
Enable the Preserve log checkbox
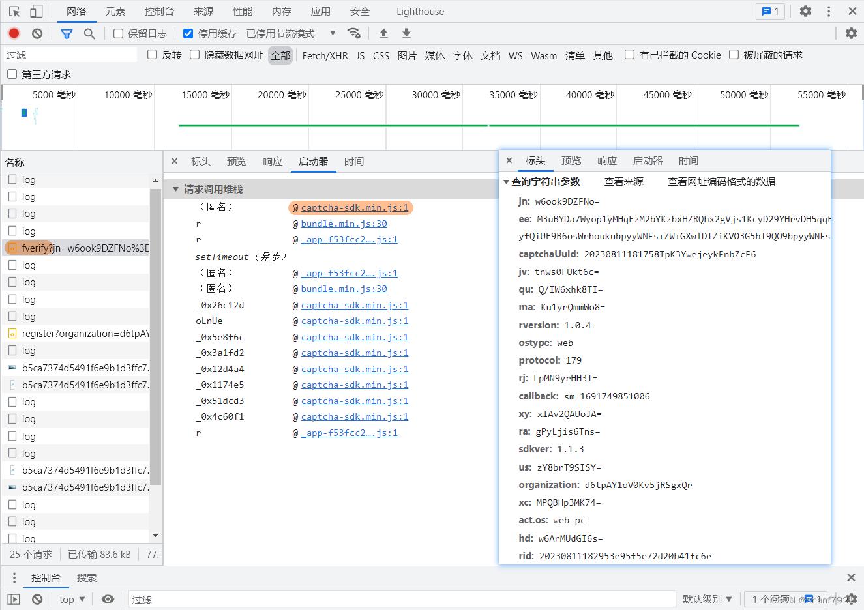[x=118, y=33]
